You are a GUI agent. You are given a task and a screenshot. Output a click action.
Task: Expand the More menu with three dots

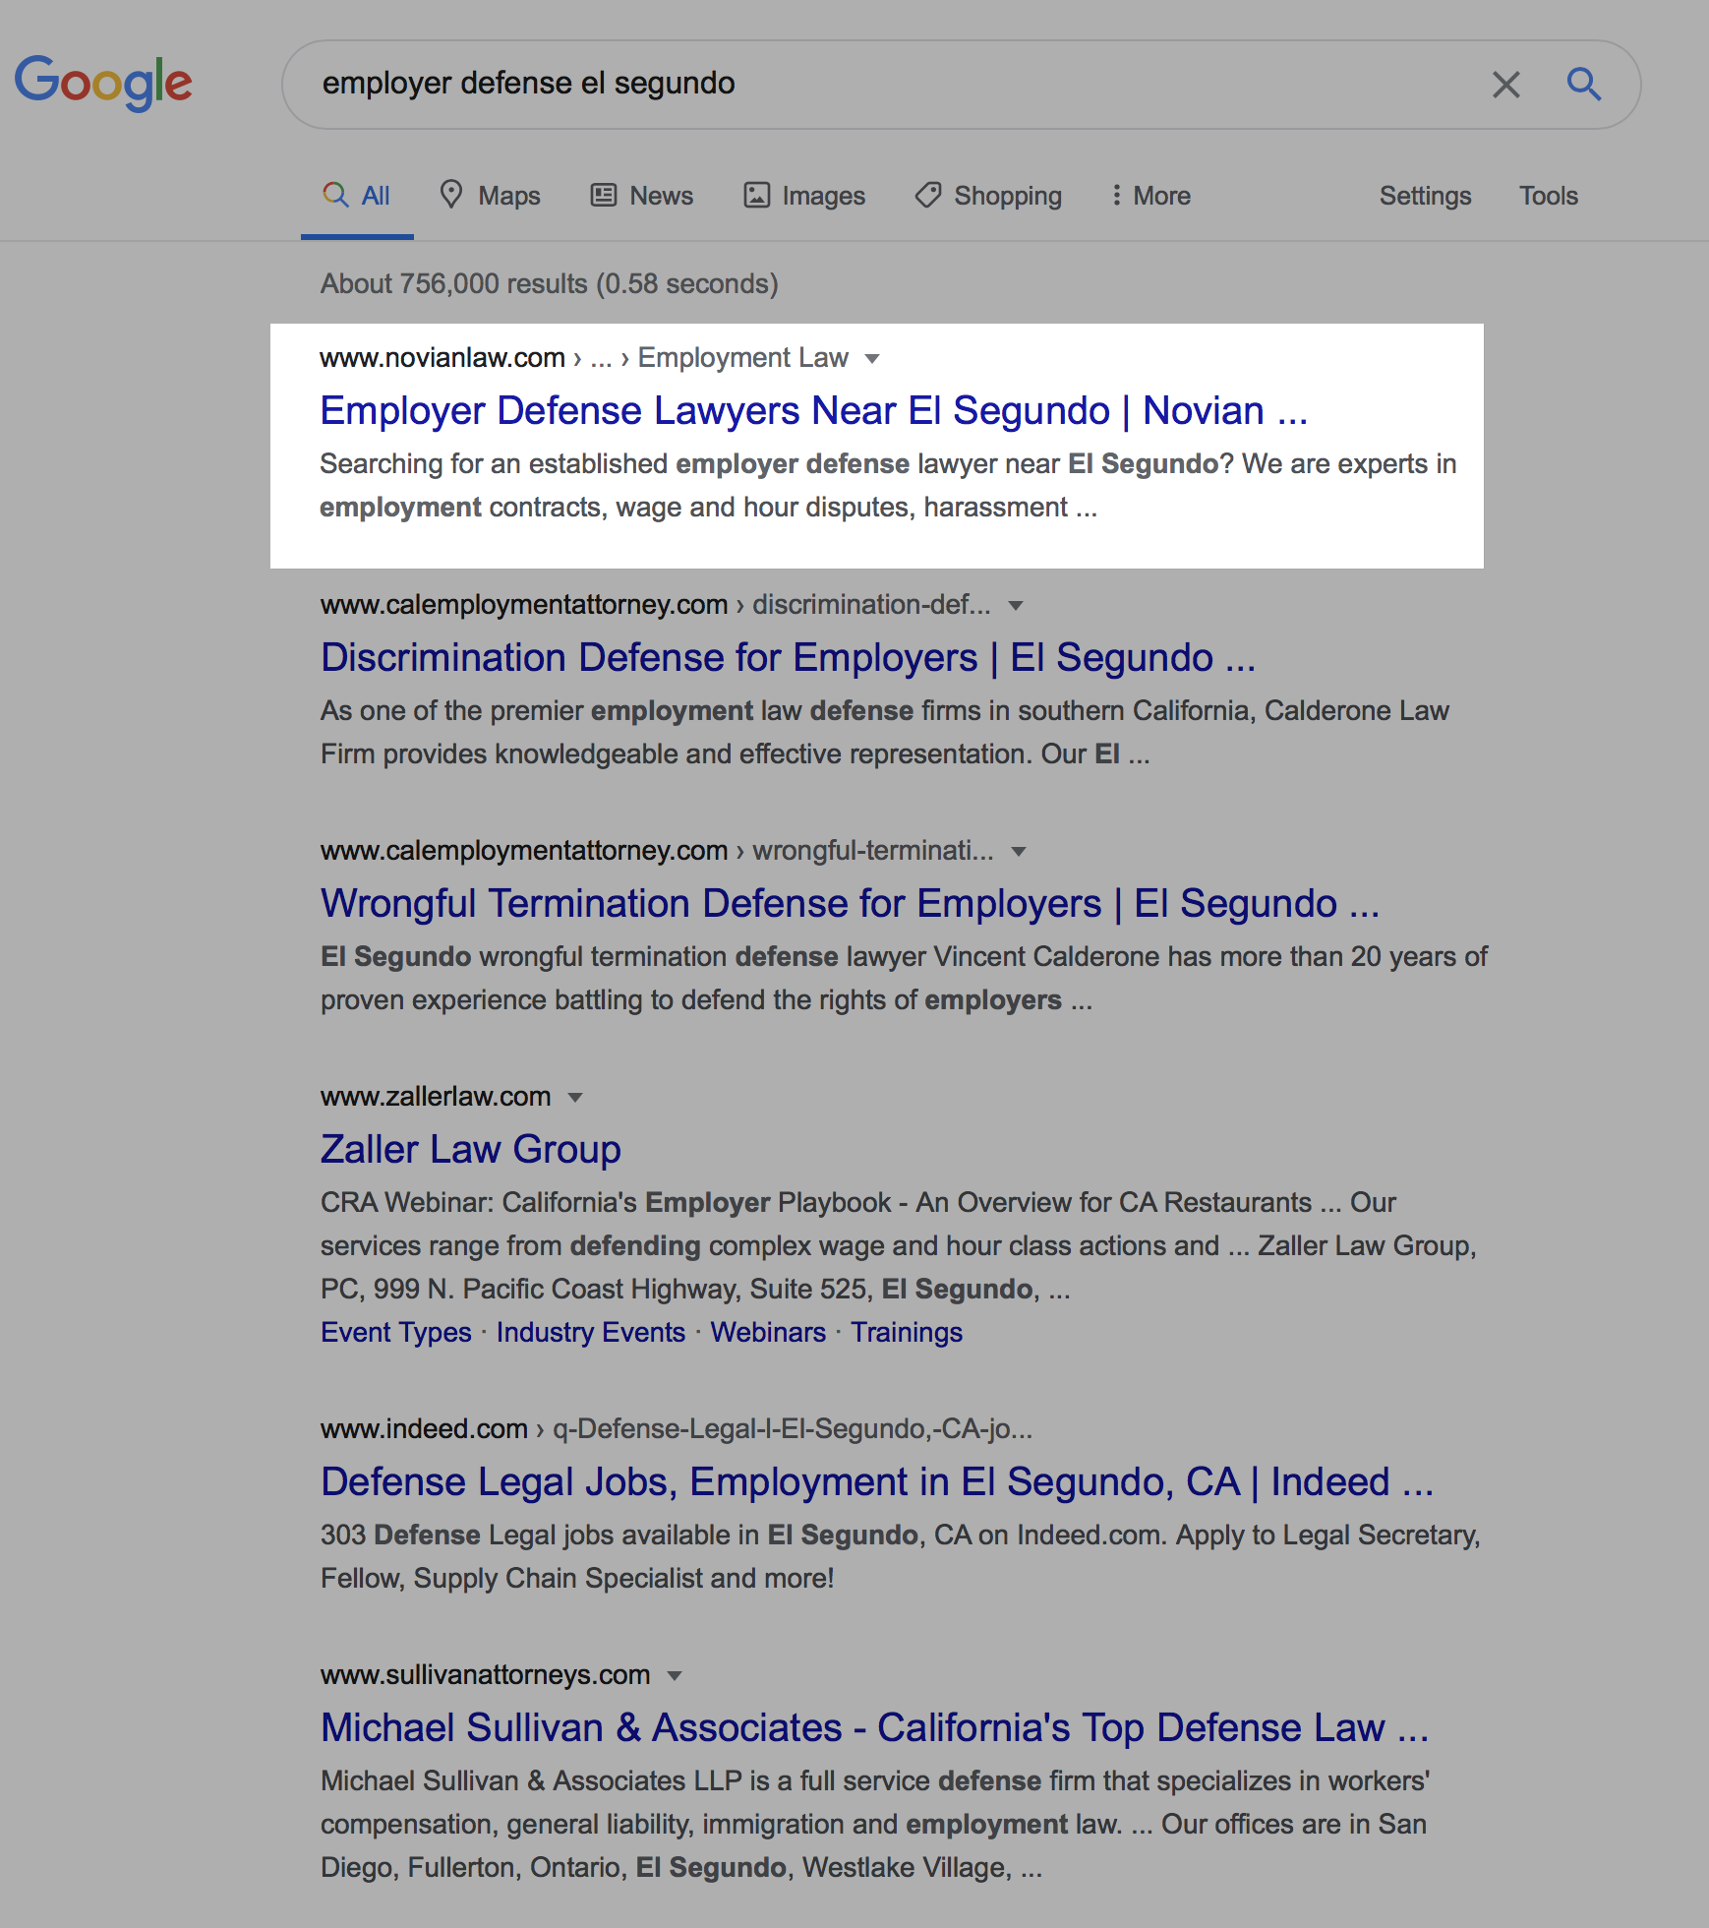(x=1149, y=196)
